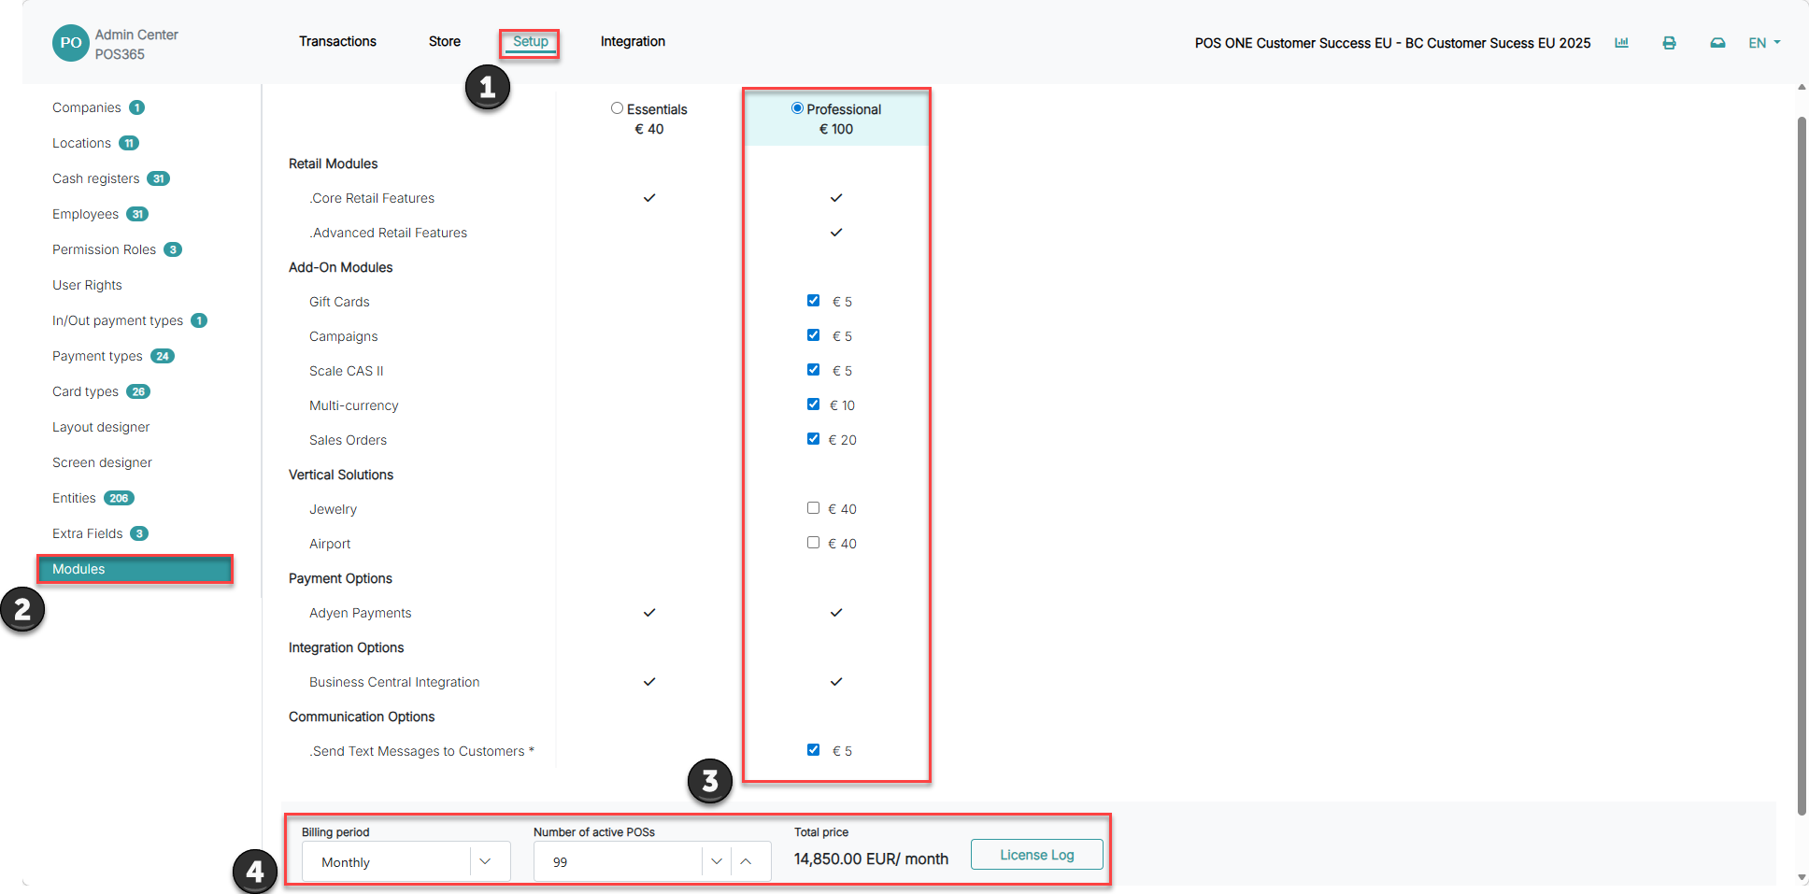Open the Store menu
Image resolution: width=1809 pixels, height=894 pixels.
tap(445, 41)
